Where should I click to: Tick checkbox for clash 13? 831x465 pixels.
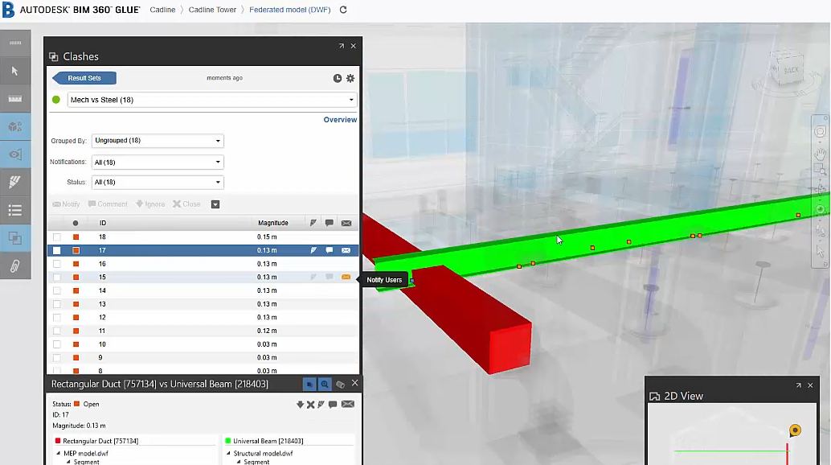(x=57, y=304)
